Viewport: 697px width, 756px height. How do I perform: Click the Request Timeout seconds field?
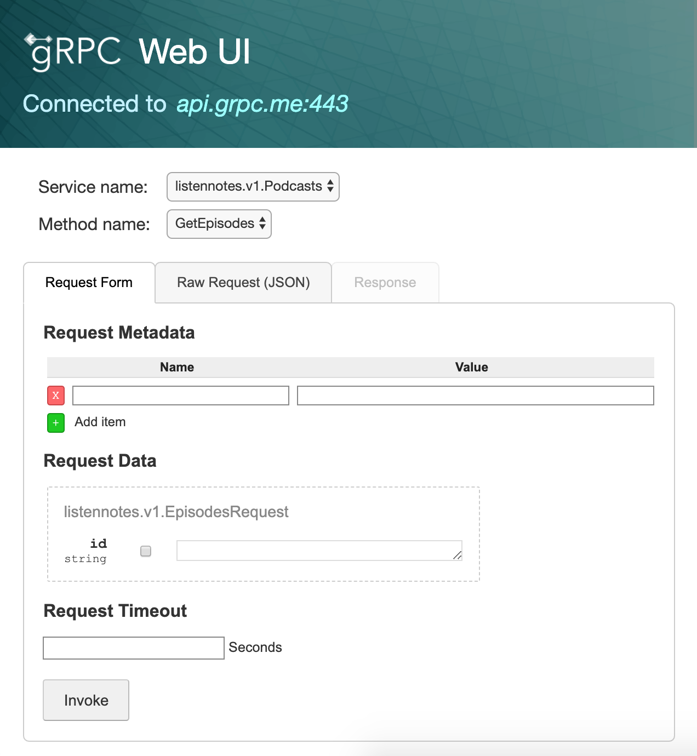[x=133, y=648]
